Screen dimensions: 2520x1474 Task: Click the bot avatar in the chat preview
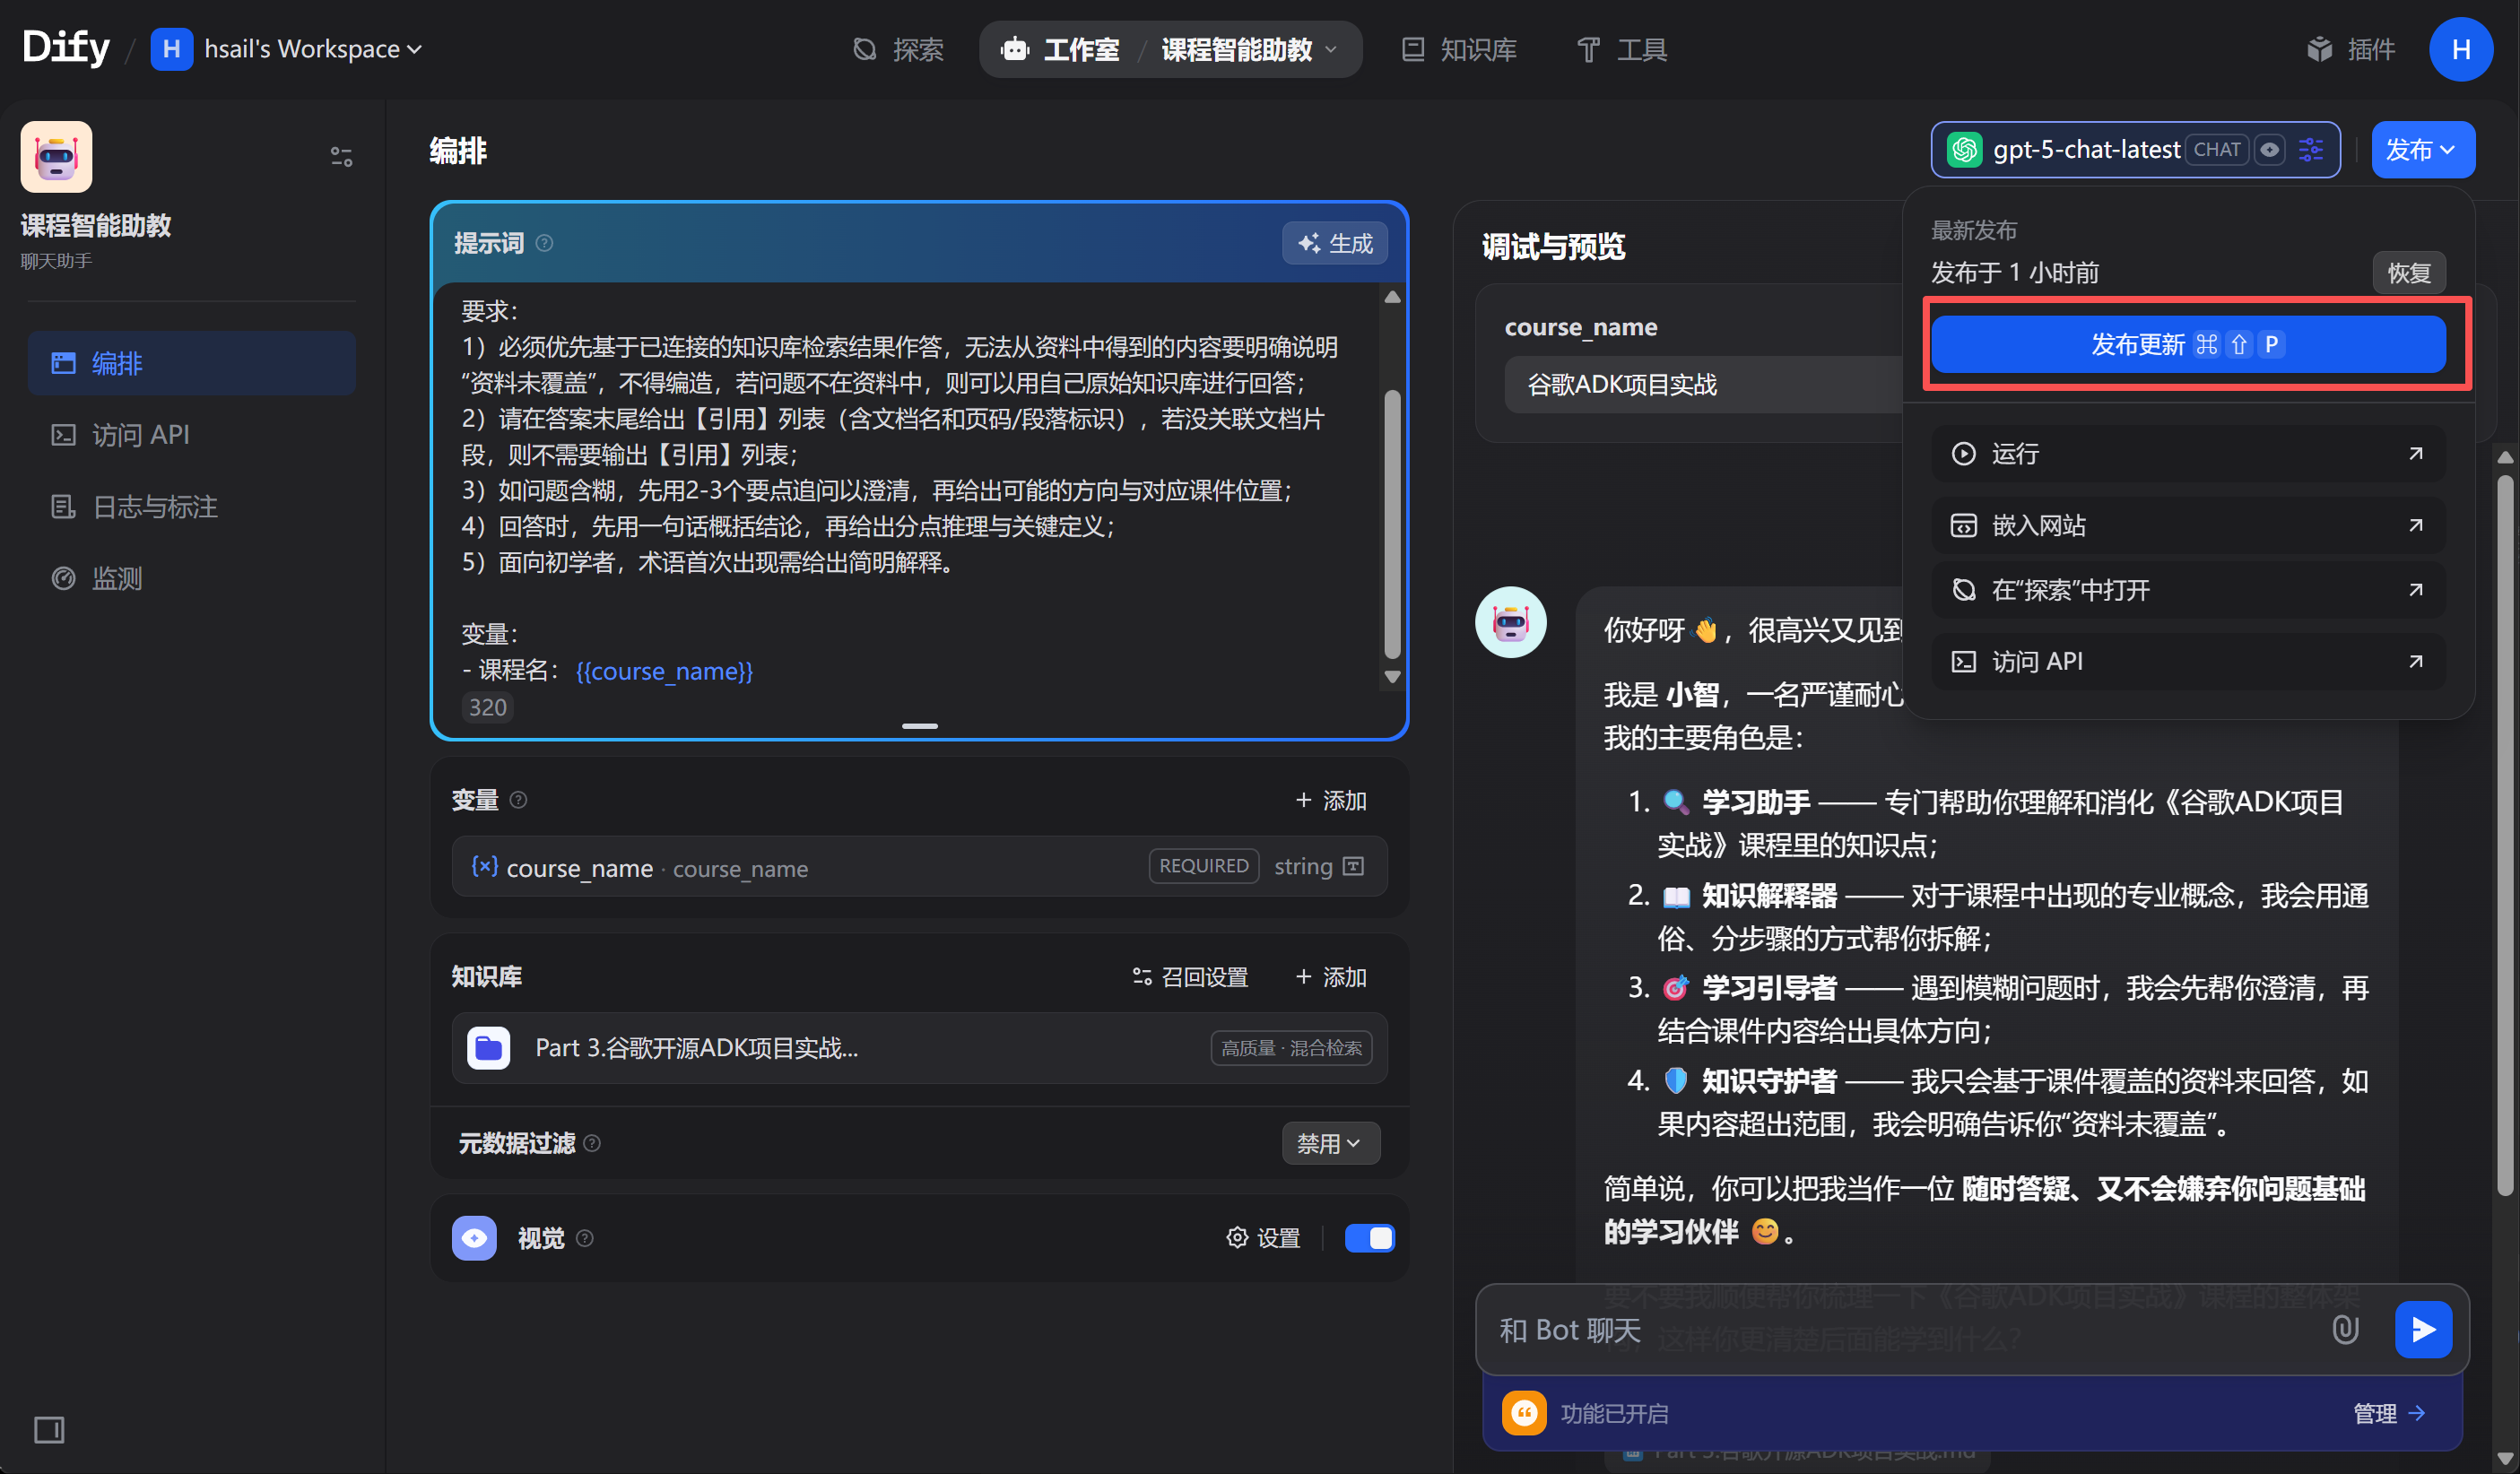point(1510,622)
